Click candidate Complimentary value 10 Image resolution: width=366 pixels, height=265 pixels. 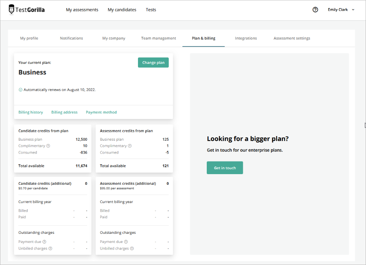coord(85,146)
